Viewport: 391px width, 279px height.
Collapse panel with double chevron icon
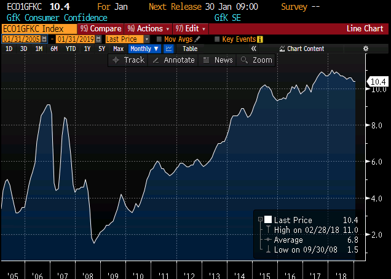point(254,49)
